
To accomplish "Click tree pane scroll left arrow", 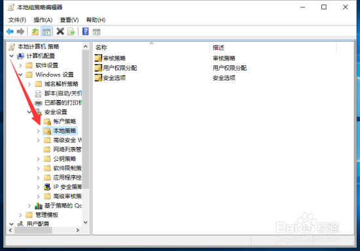I will coord(10,230).
